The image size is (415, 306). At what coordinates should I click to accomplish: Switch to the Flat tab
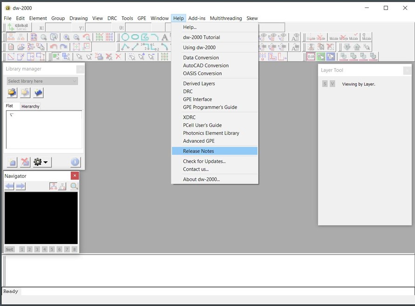pos(9,106)
